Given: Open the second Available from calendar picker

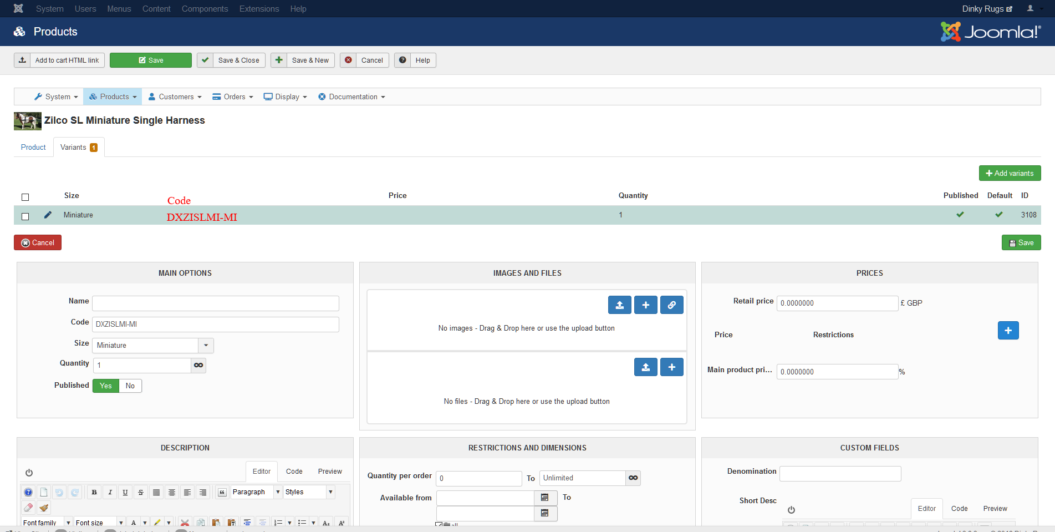Looking at the screenshot, I should click(x=545, y=513).
